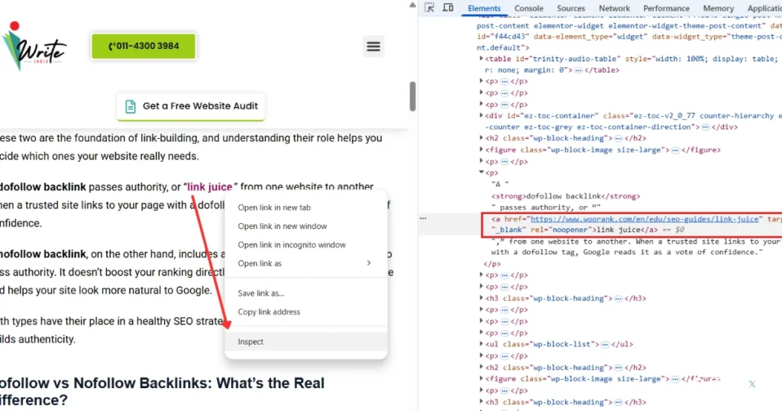This screenshot has height=411, width=782.
Task: Activate the inspect element picker icon
Action: click(429, 8)
